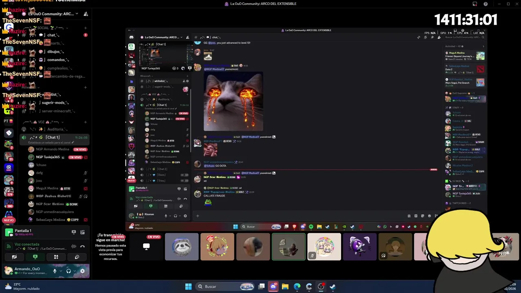Open File Explorer from taskbar
Screen dimensions: 521x293
click(x=285, y=286)
